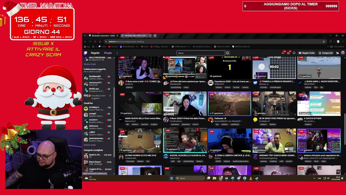Bookmark page with the star icon
This screenshot has width=346, height=195.
point(324,41)
